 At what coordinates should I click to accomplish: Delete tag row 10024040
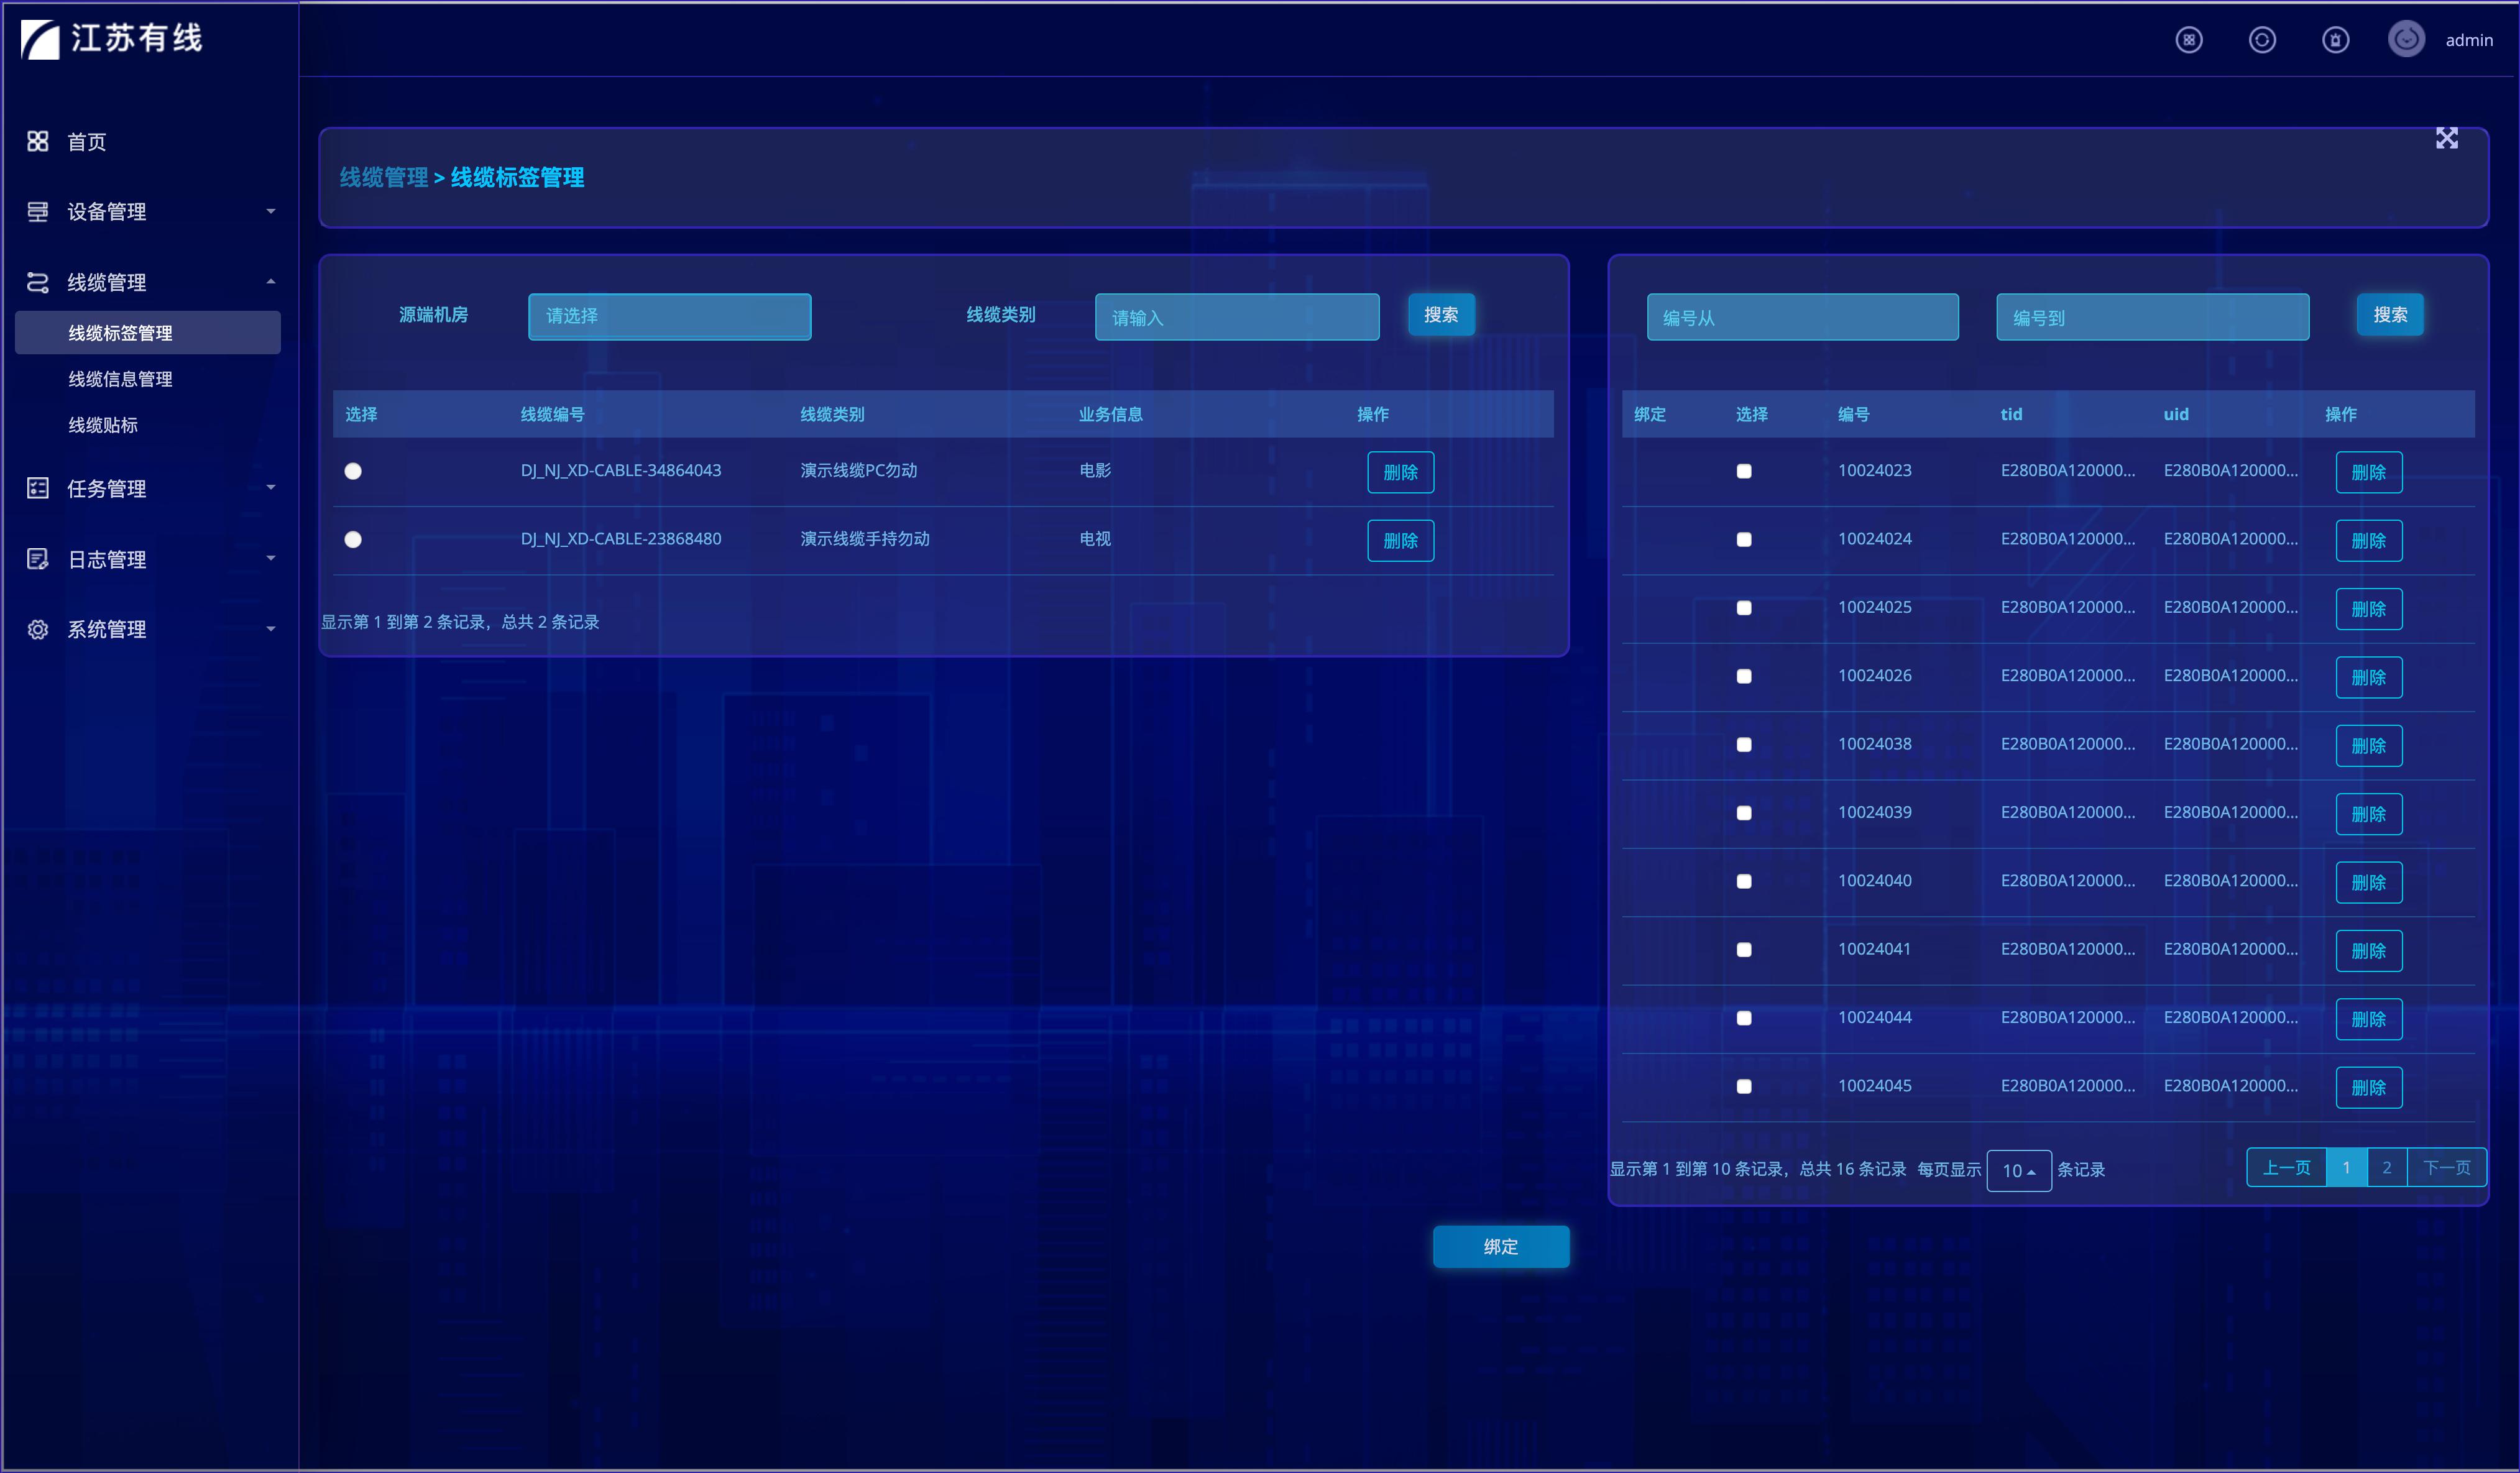coord(2369,882)
